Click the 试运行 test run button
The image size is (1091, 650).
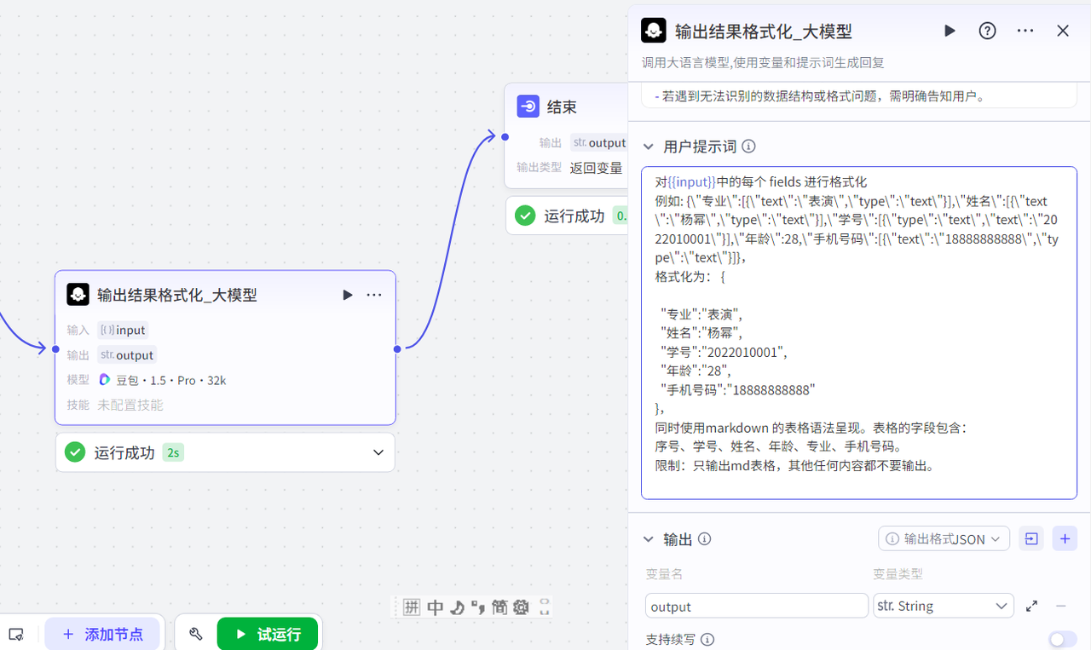tap(268, 634)
